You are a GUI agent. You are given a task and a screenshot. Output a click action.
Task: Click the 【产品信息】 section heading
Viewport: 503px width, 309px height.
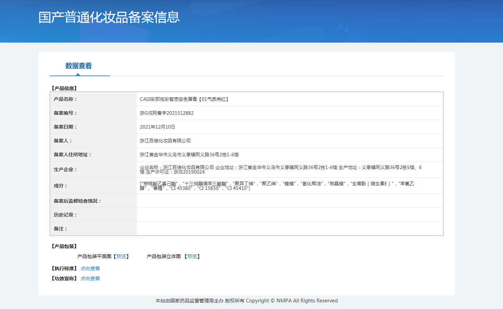pos(64,88)
